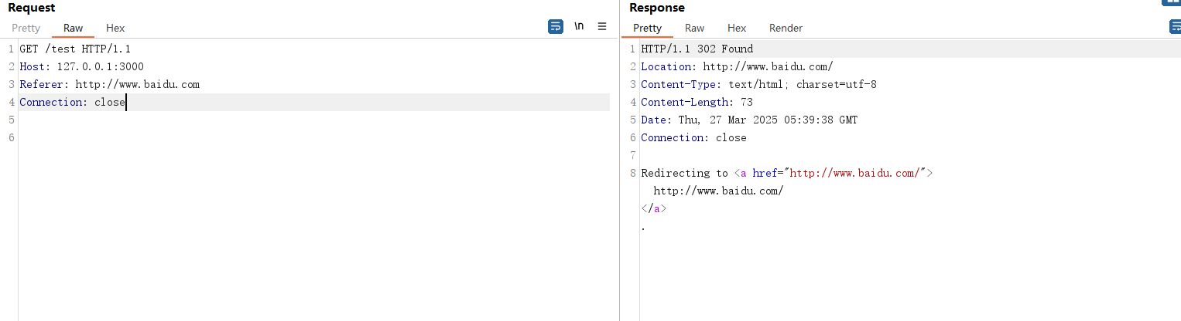Image resolution: width=1181 pixels, height=321 pixels.
Task: Click the layout icon above the Response panel
Action: pyautogui.click(x=1171, y=2)
